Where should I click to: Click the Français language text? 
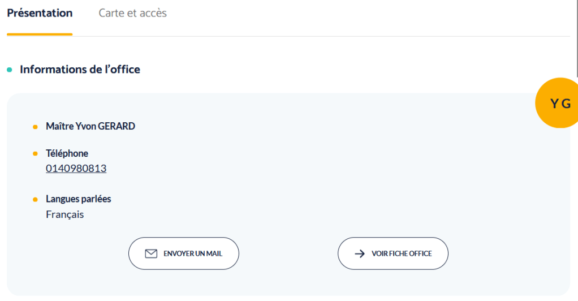coord(64,214)
